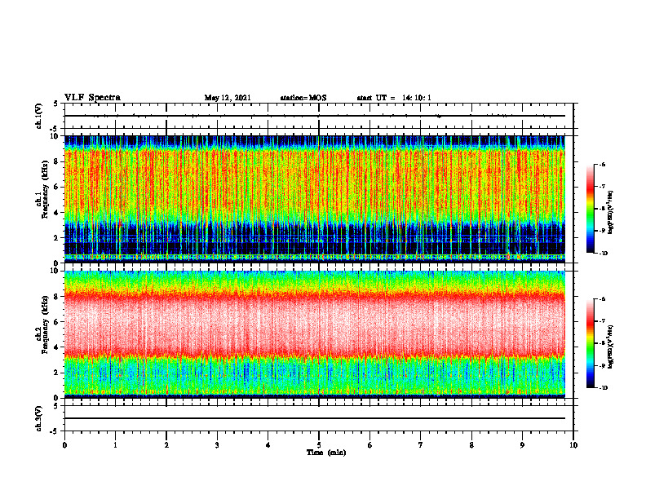
Task: Click the time axis tick label "6"
Action: [x=369, y=445]
